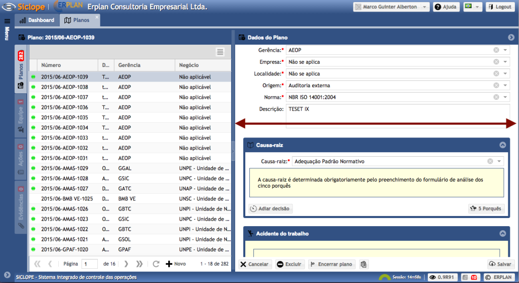Open the Causa-raiz dropdown
This screenshot has height=283, width=519.
(499, 161)
